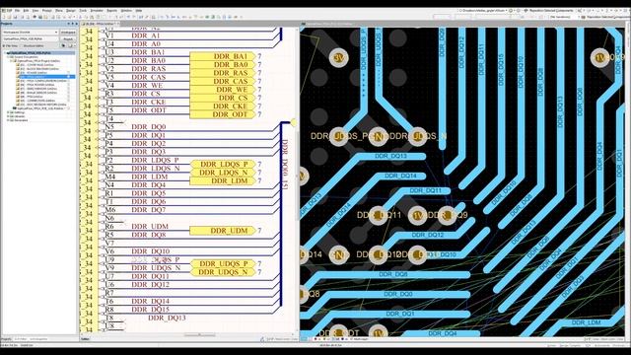Select the highlighted schematic sheet in project tree
Image resolution: width=631 pixels, height=355 pixels.
46,77
